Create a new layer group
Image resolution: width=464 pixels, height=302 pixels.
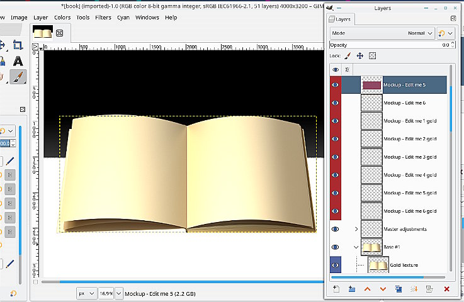[351, 289]
